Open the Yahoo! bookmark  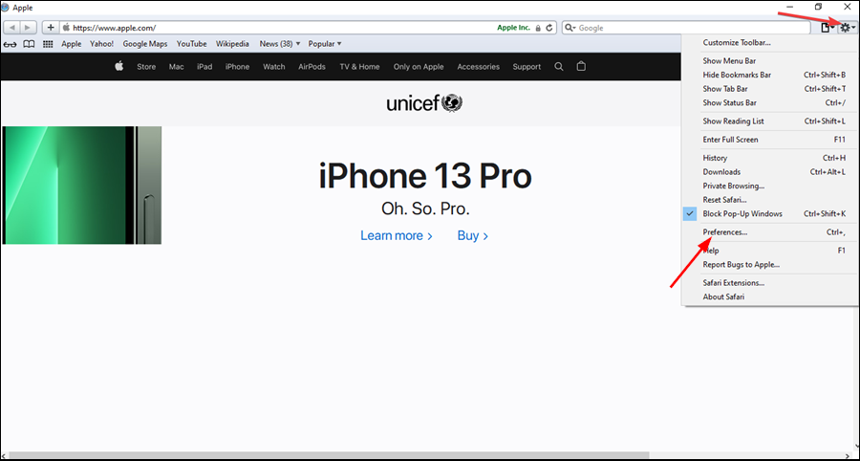tap(102, 44)
